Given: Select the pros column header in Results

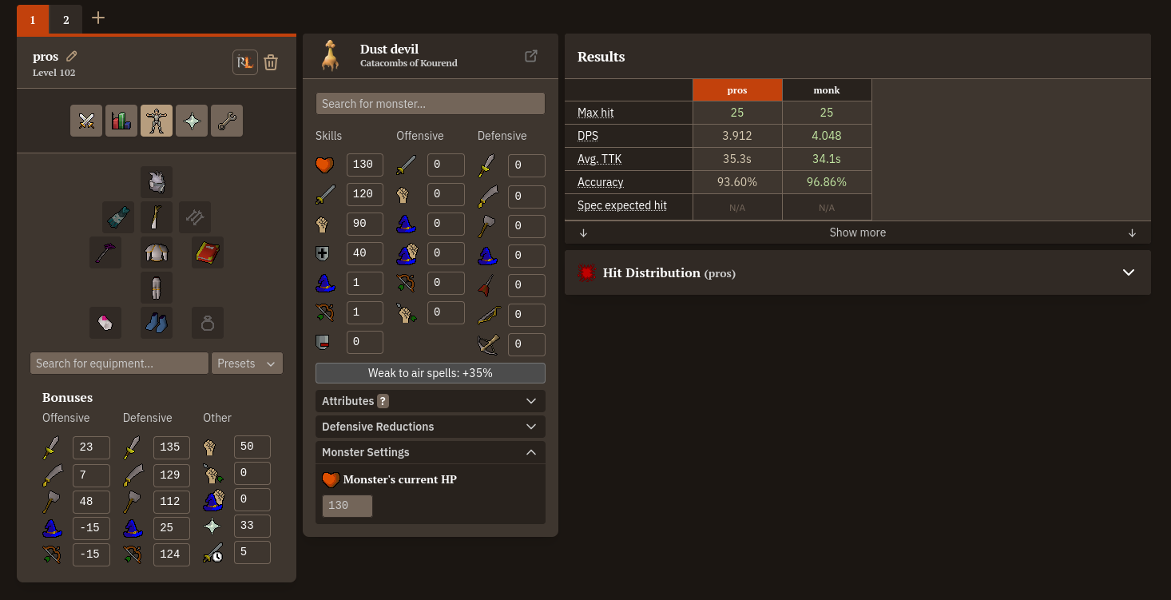Looking at the screenshot, I should point(737,90).
